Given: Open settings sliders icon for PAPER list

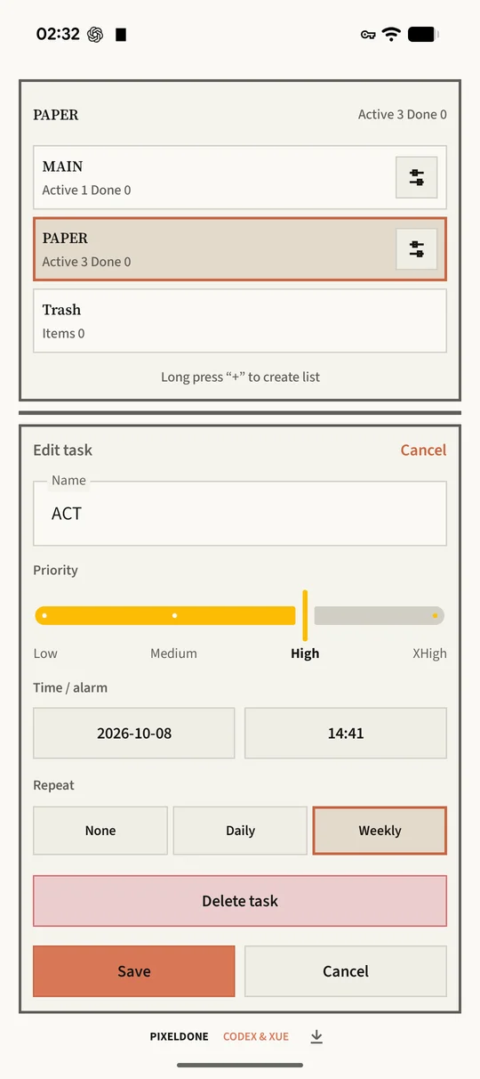Looking at the screenshot, I should pyautogui.click(x=416, y=249).
